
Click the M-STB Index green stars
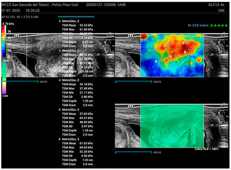(219, 26)
